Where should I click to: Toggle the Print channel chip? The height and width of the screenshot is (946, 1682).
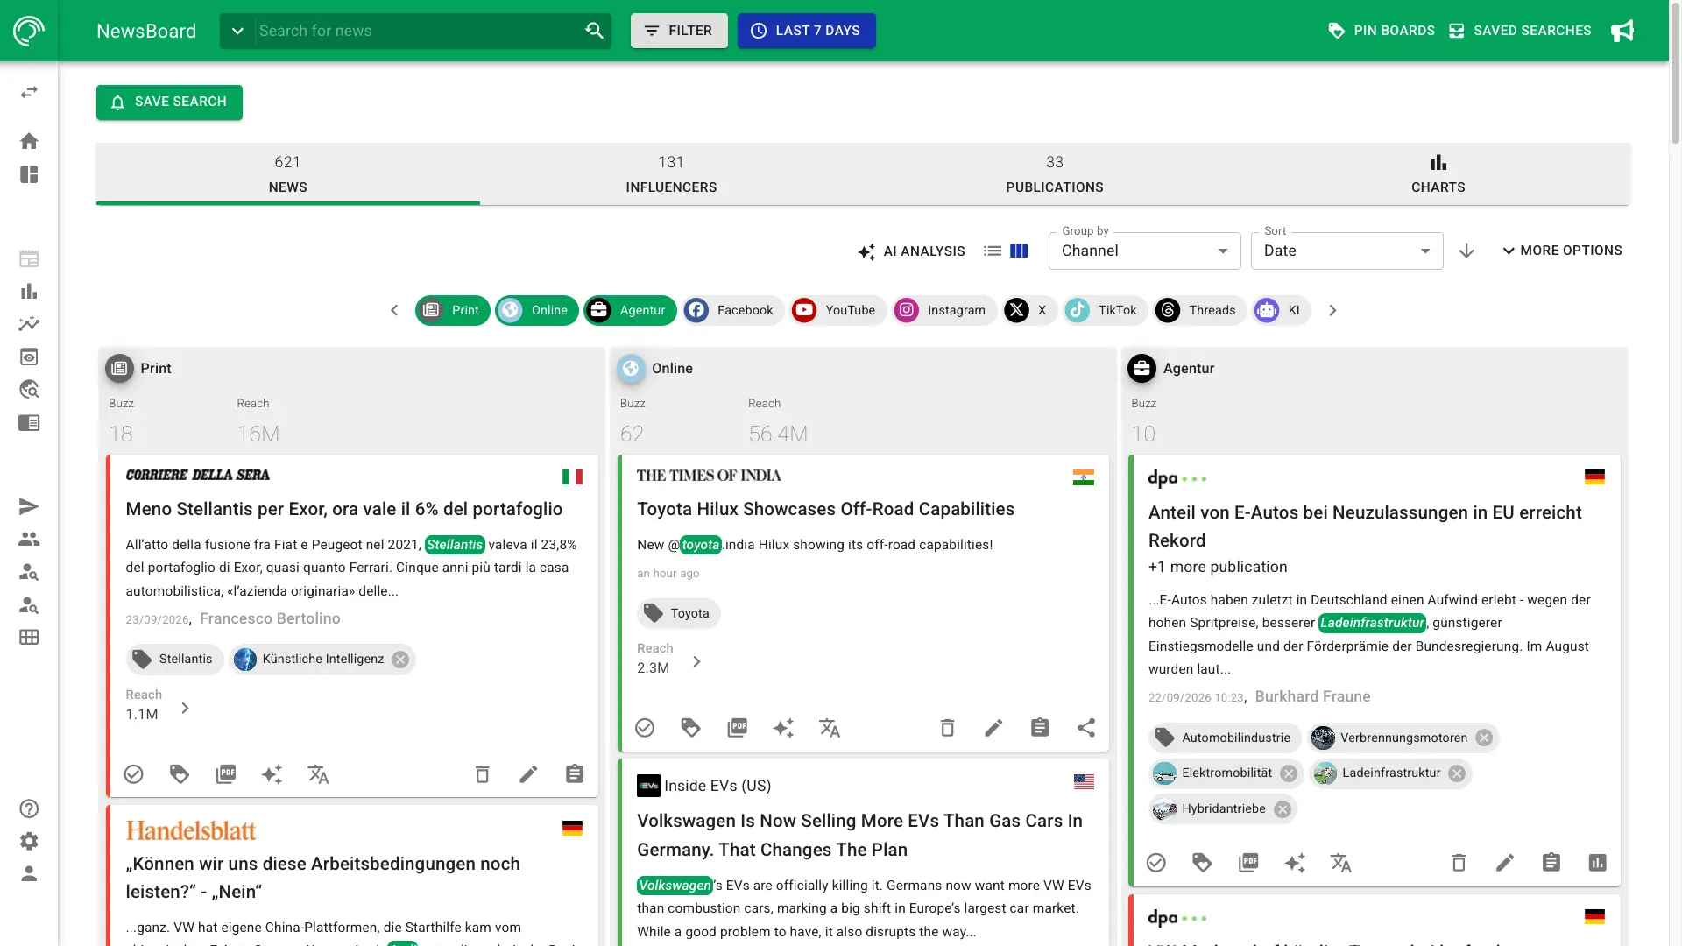coord(453,310)
